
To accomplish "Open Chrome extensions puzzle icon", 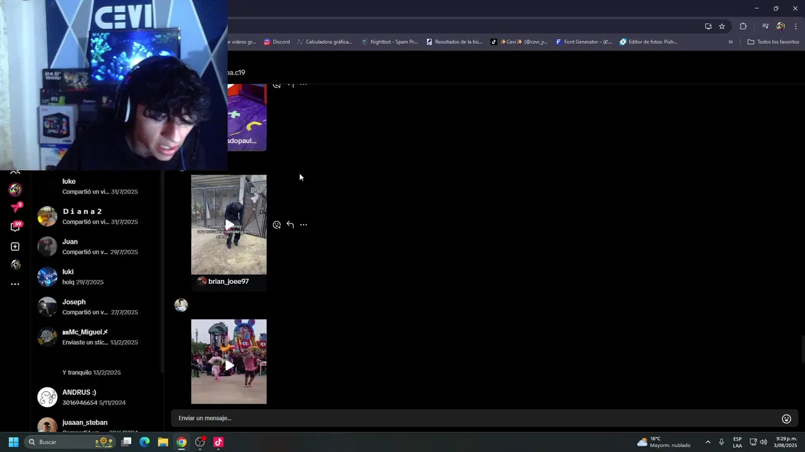I will 743,26.
